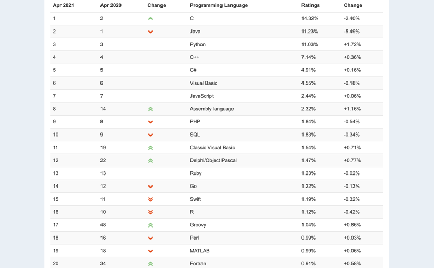Select the JavaScript language name
434x268 pixels.
201,96
